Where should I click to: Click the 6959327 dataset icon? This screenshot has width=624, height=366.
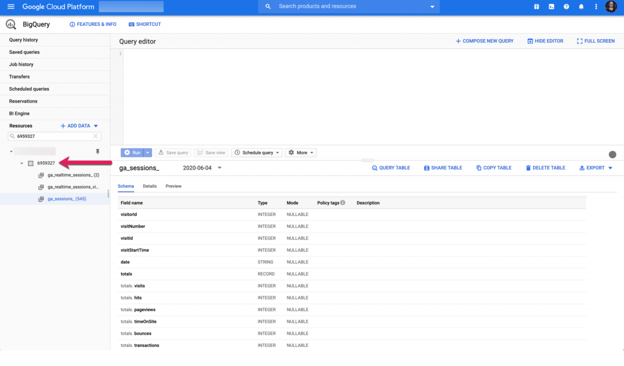pos(31,163)
